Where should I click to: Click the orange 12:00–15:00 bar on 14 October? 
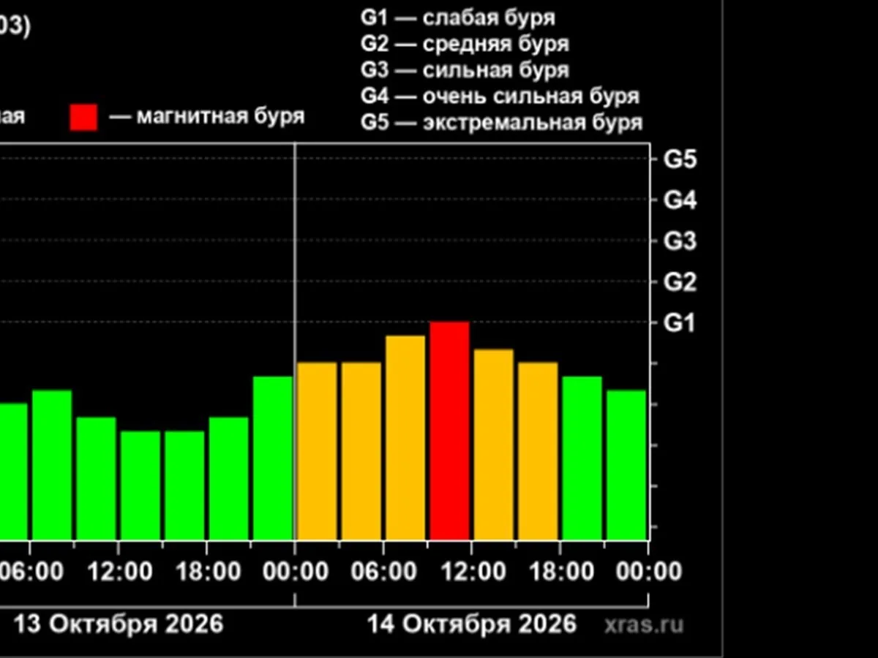pyautogui.click(x=494, y=445)
